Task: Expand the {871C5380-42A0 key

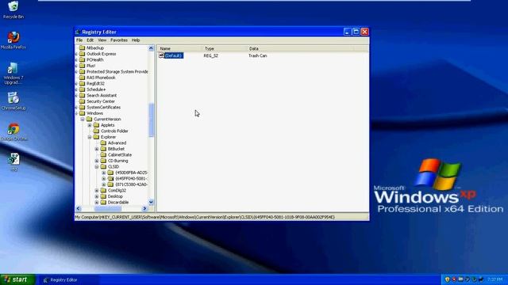Action: [104, 184]
